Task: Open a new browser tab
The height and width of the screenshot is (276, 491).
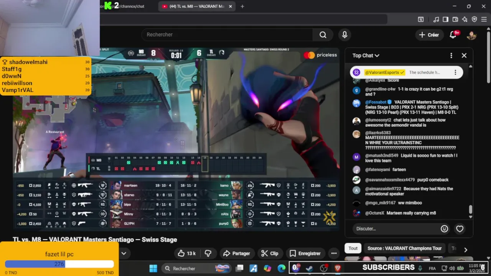Action: pyautogui.click(x=242, y=6)
